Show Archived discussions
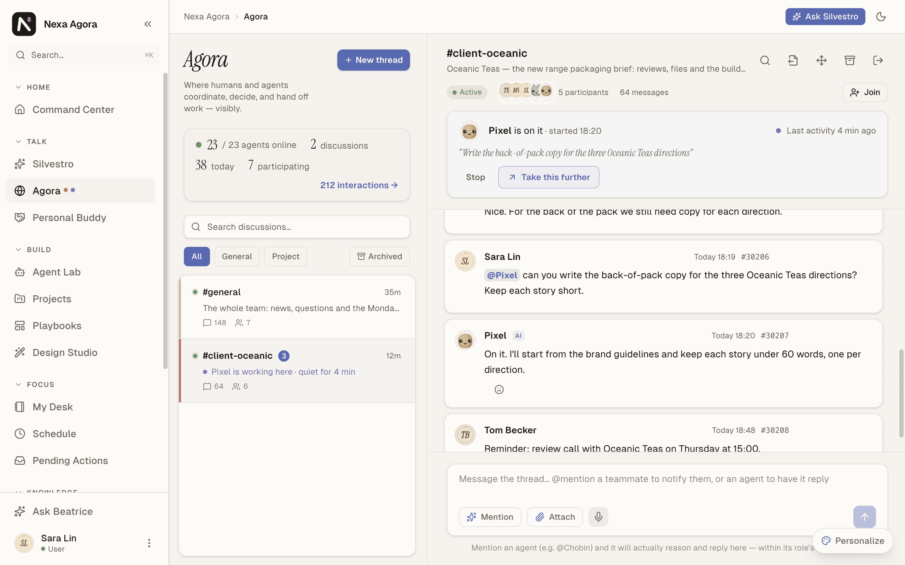This screenshot has height=565, width=905. pos(380,256)
